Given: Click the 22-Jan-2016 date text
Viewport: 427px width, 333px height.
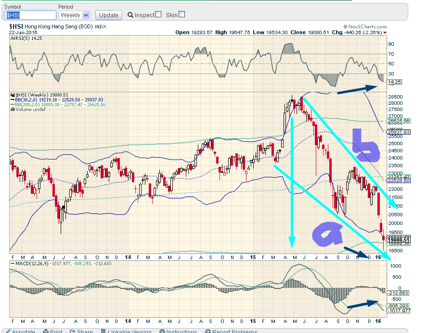Looking at the screenshot, I should click(x=23, y=32).
